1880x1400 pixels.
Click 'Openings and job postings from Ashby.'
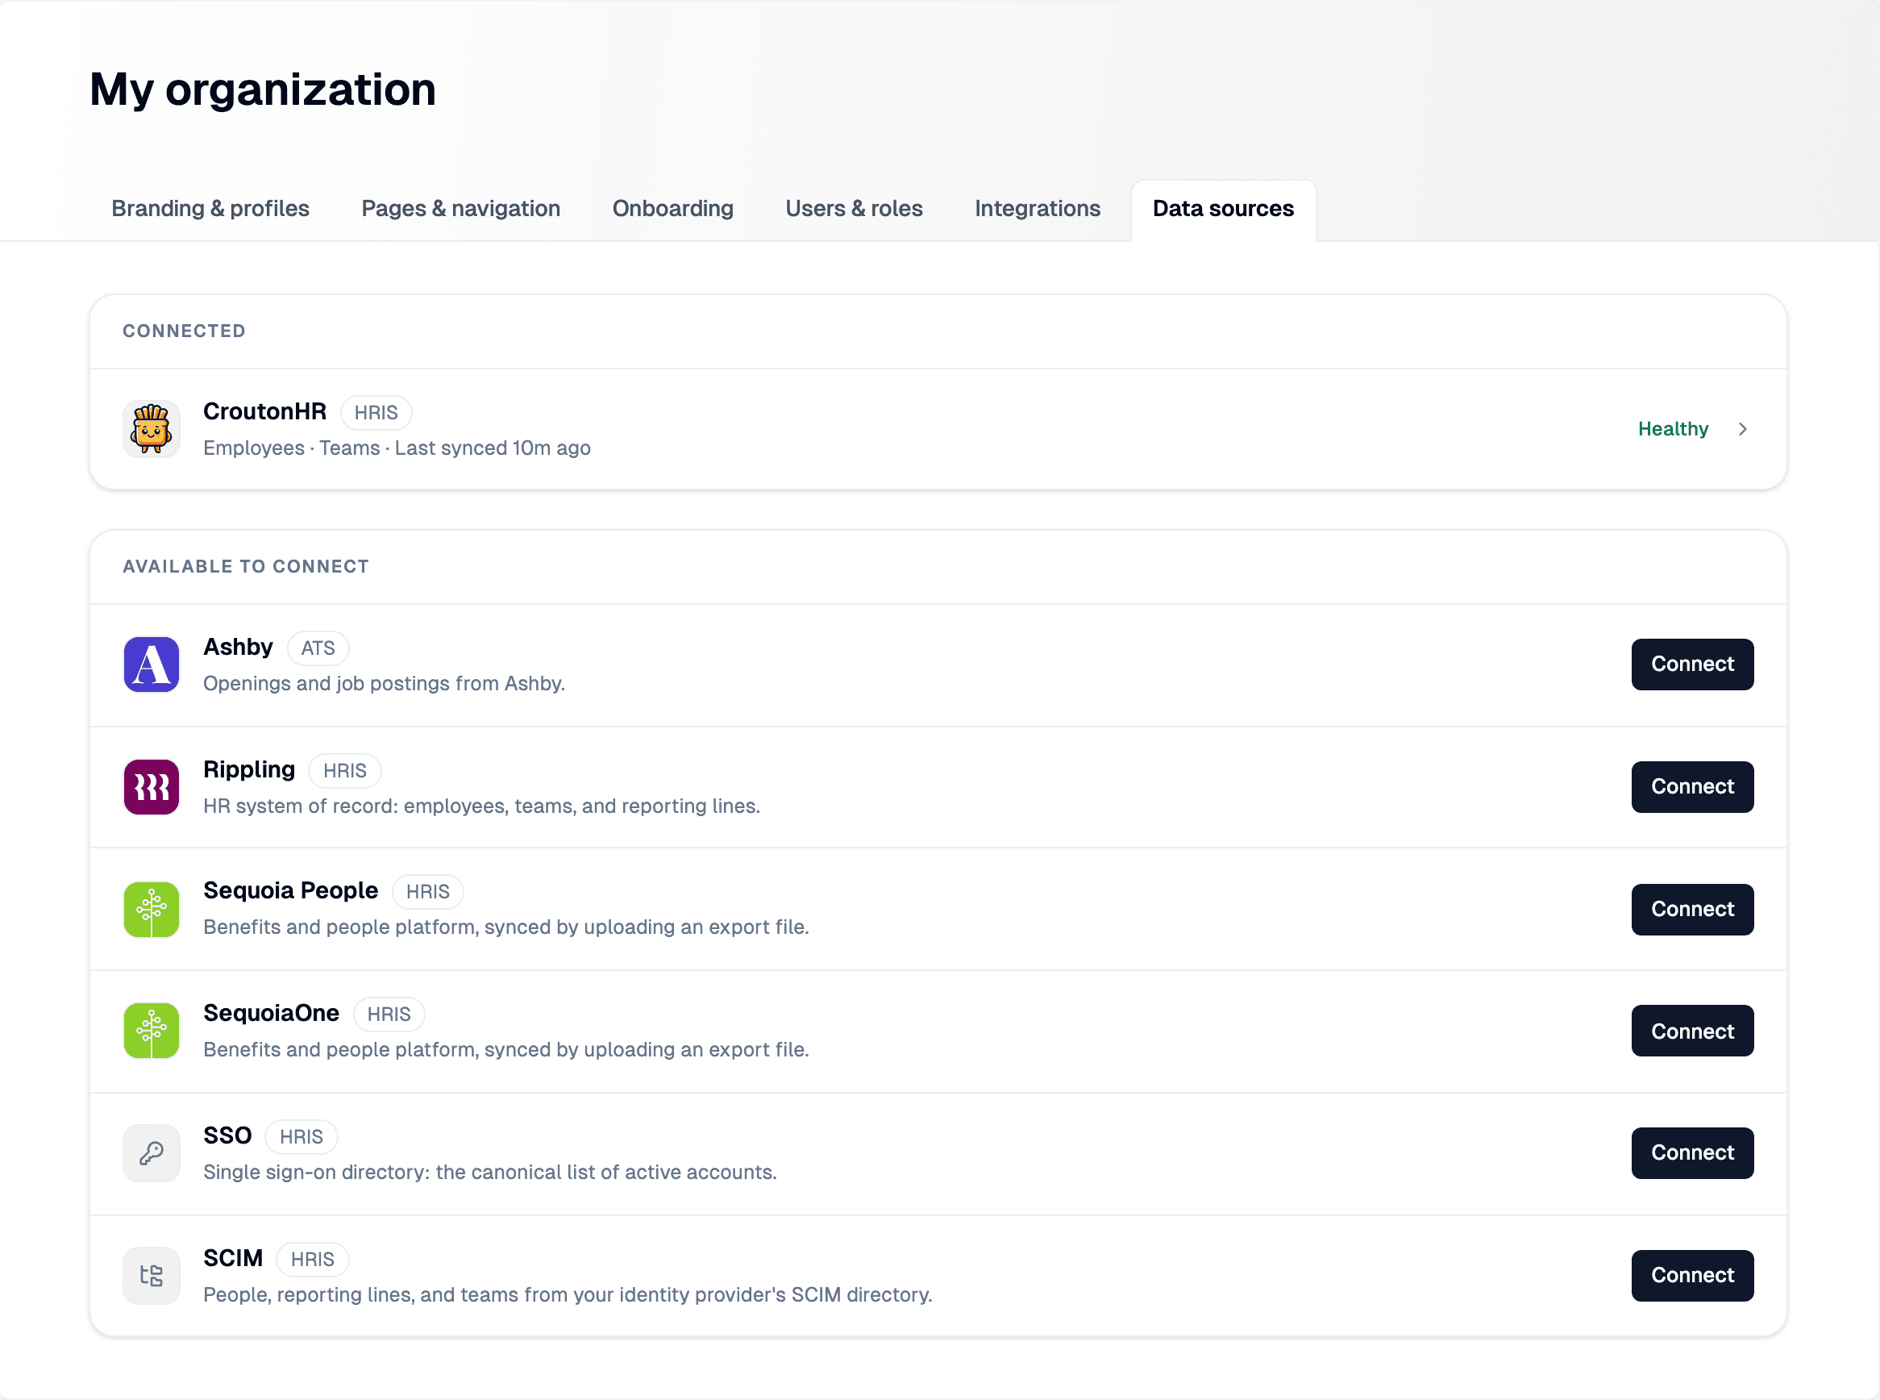pos(384,683)
